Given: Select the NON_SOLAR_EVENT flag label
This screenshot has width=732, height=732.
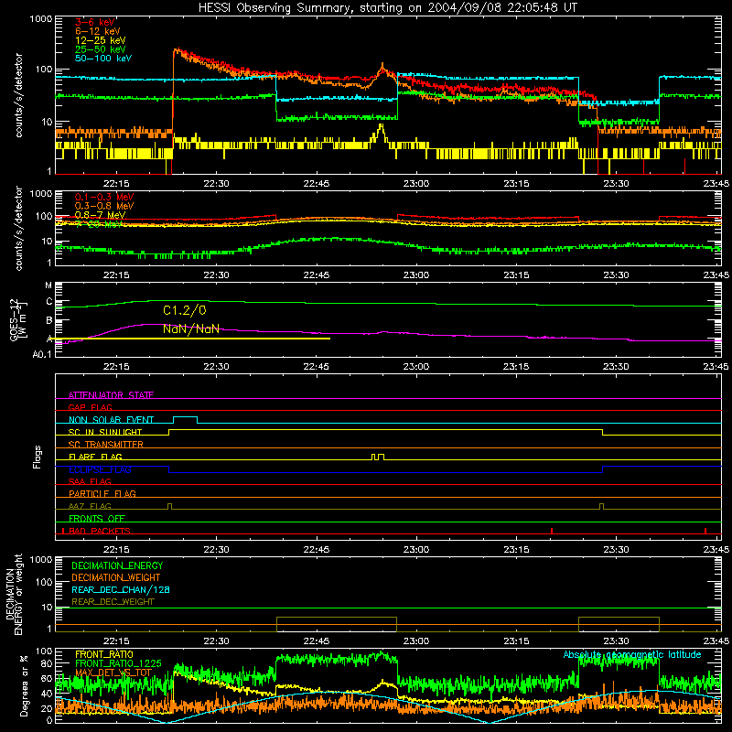Looking at the screenshot, I should (111, 420).
